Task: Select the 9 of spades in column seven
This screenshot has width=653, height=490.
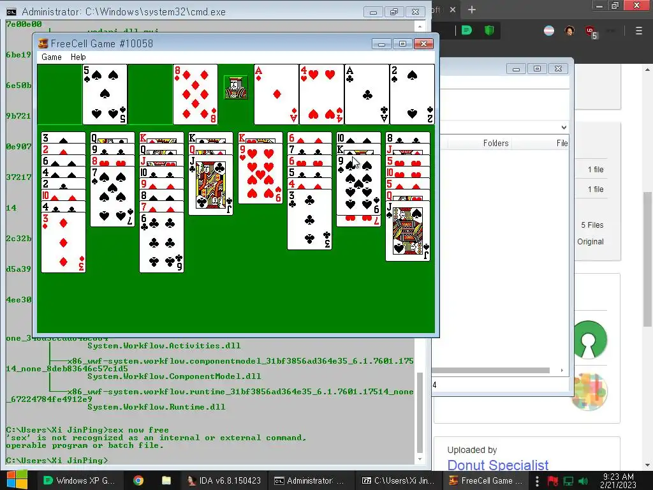Action: (x=358, y=185)
